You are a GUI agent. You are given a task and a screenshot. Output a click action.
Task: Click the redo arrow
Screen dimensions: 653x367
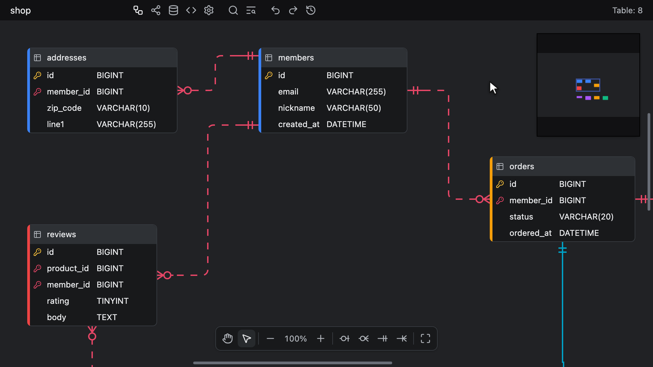(293, 10)
